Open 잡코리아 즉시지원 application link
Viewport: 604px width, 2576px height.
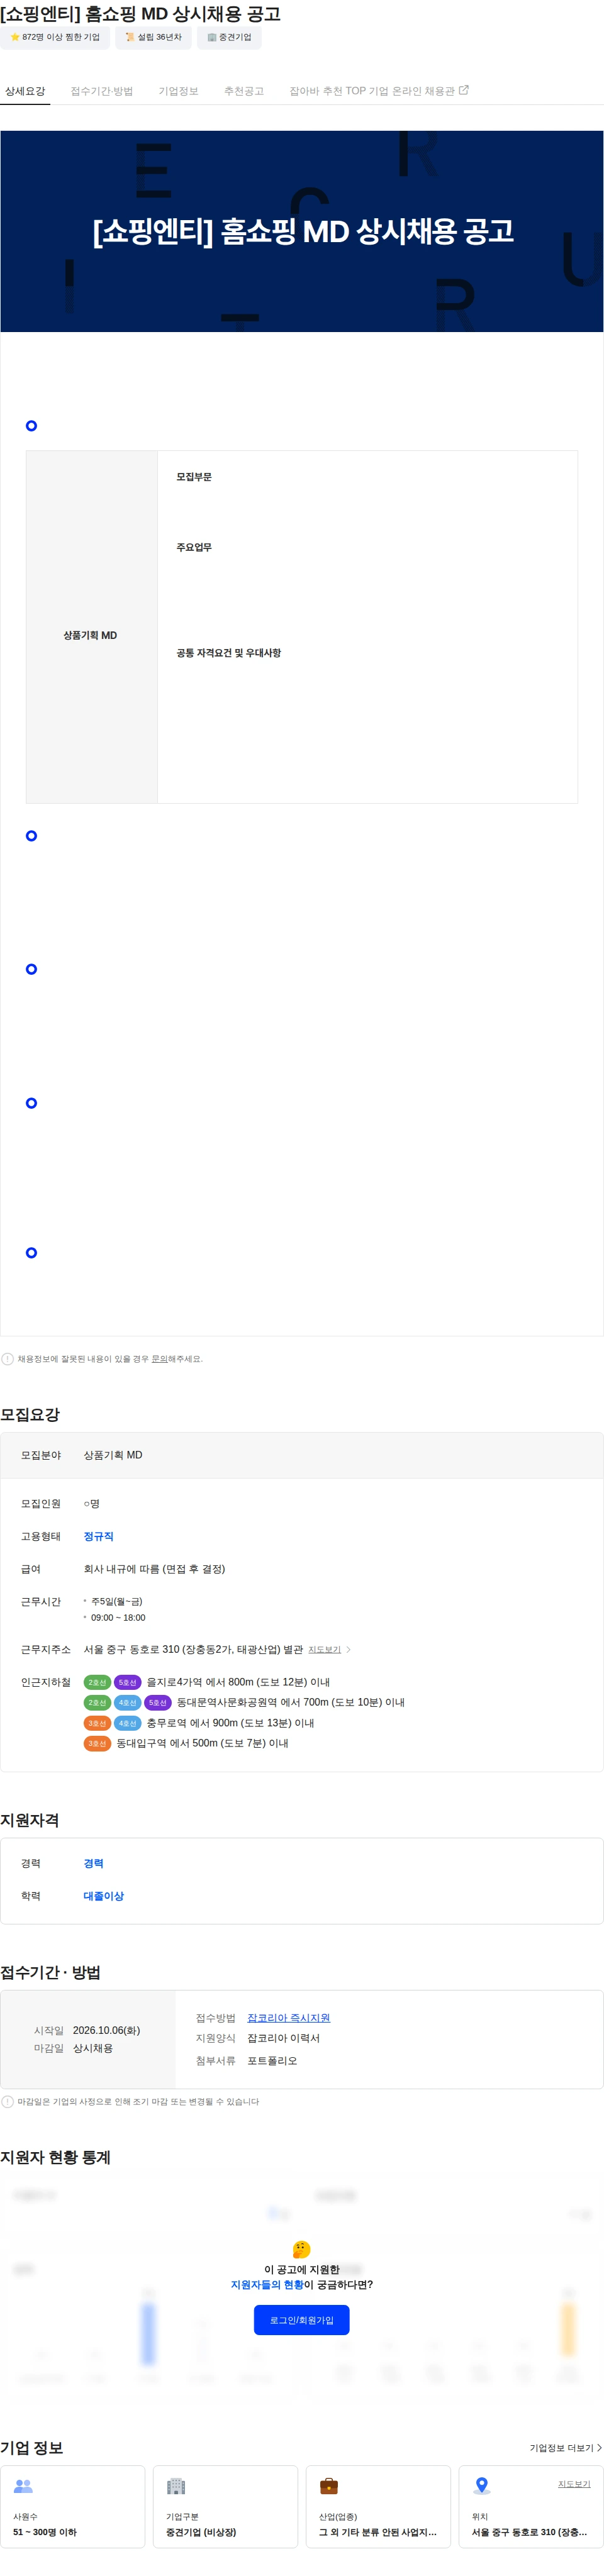coord(289,2018)
